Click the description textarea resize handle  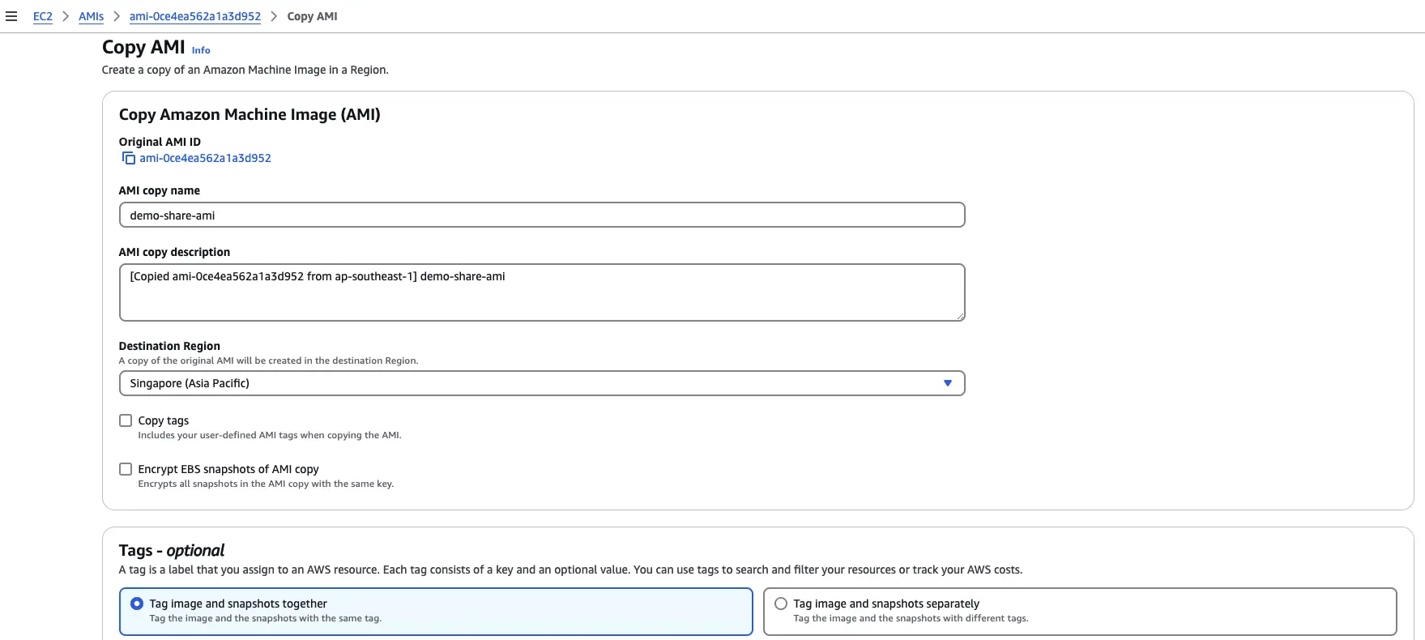point(960,317)
